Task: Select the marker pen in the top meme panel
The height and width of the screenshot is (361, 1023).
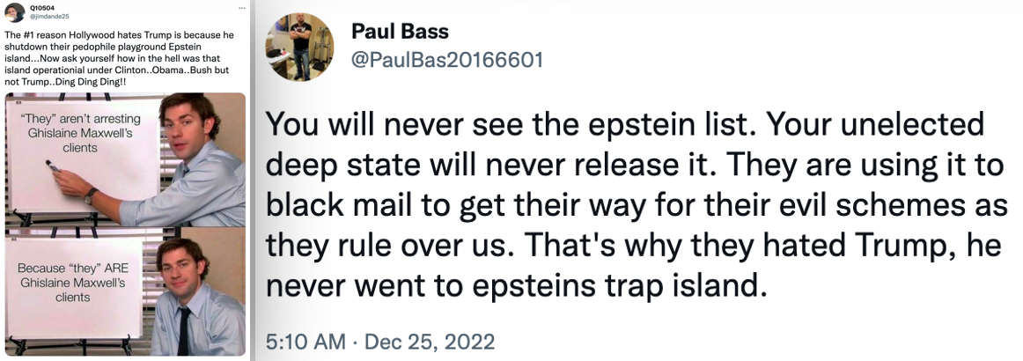Action: [x=52, y=166]
